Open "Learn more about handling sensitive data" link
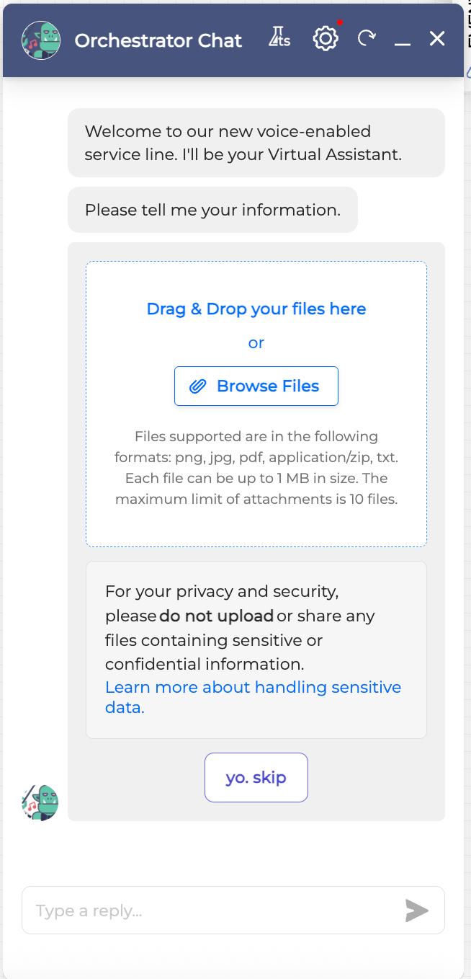 (253, 697)
